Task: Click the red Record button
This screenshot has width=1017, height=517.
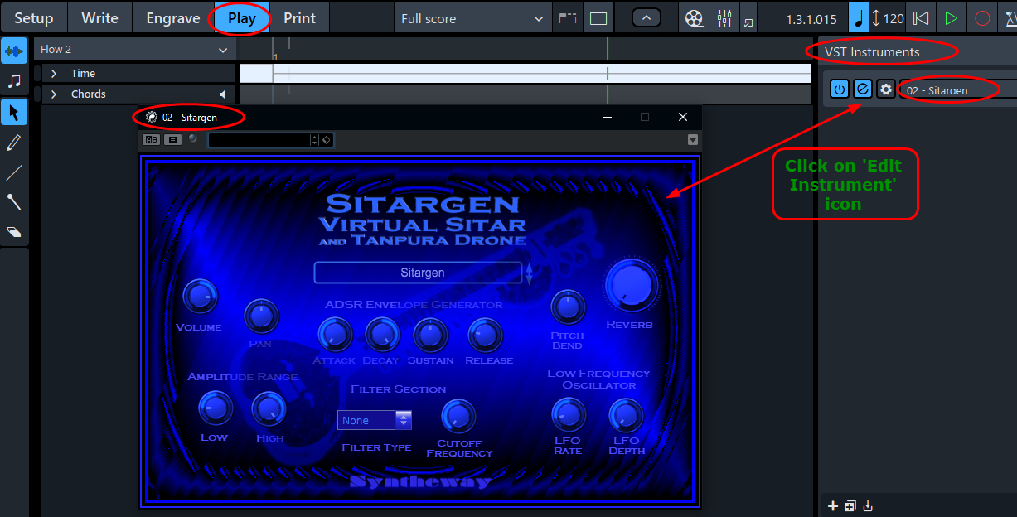Action: point(982,18)
